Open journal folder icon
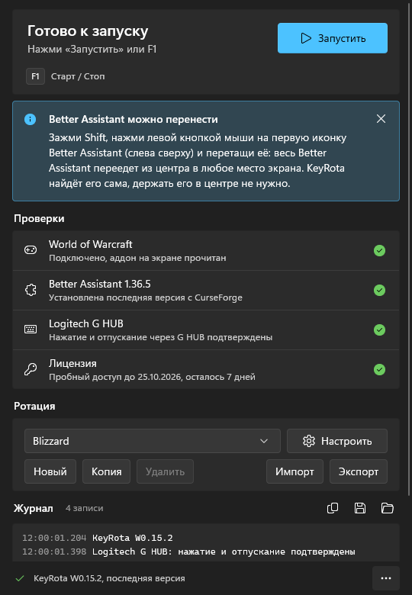Viewport: 412px width, 595px height. (388, 508)
